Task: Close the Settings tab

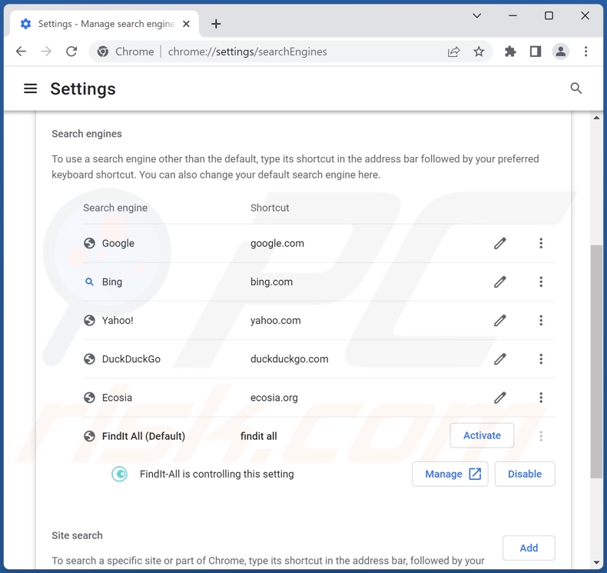Action: 186,24
